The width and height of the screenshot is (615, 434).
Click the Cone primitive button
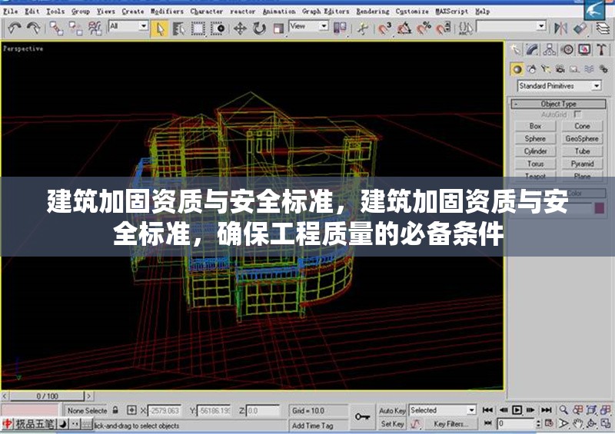pos(582,126)
